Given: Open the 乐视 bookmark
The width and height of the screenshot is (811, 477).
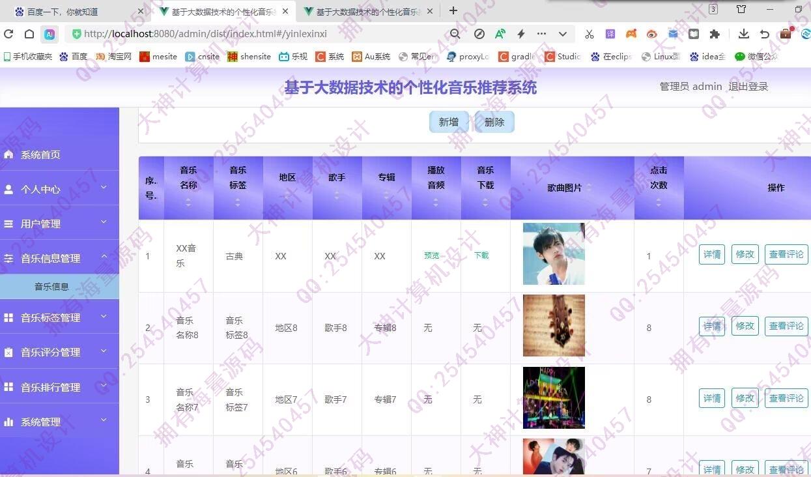Looking at the screenshot, I should point(293,57).
